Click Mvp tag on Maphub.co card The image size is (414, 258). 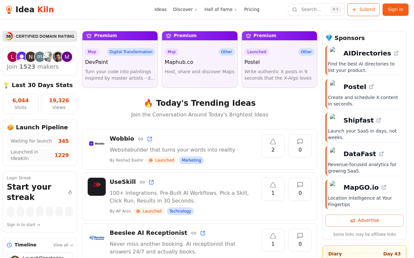[x=171, y=52]
